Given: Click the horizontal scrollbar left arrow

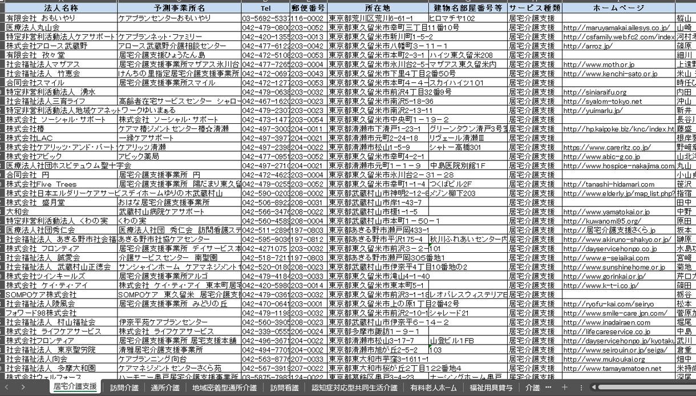Looking at the screenshot, I should [x=594, y=387].
